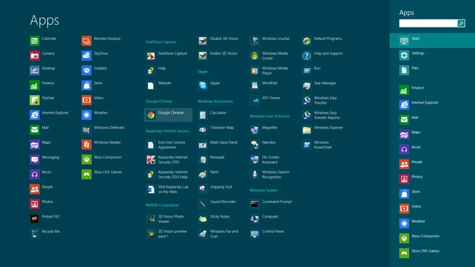Launch Pinball FX2 icon

click(x=35, y=218)
